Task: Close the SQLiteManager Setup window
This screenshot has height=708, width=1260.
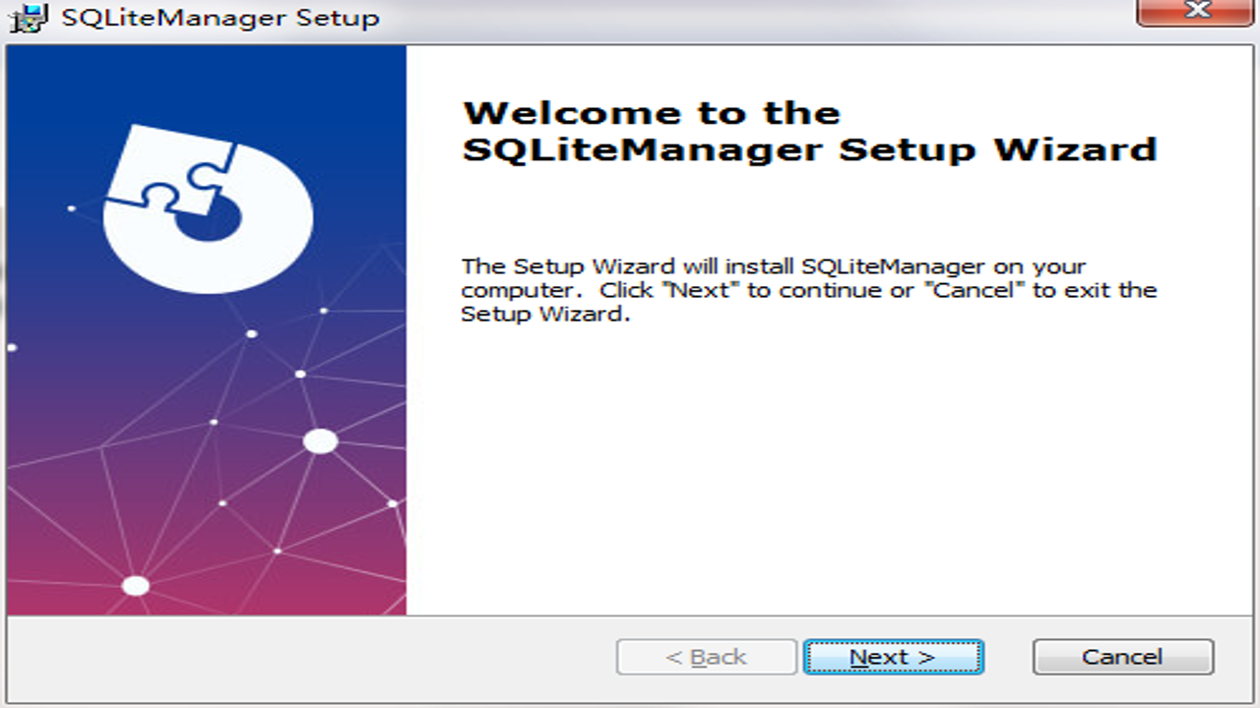Action: [x=1197, y=12]
